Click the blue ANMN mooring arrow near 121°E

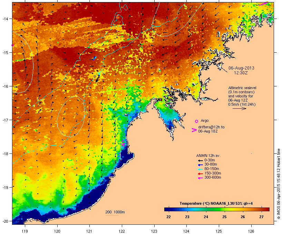coord(95,58)
